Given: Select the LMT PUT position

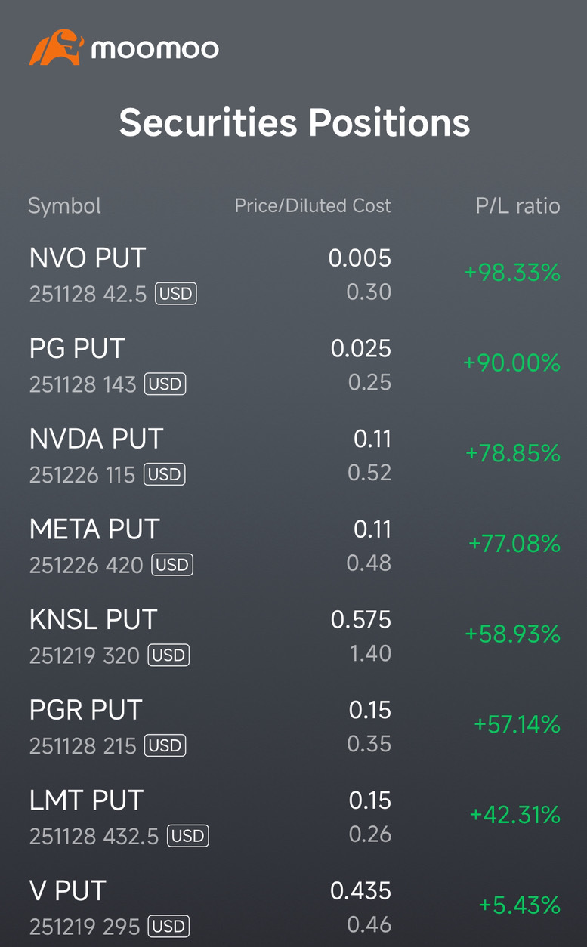Looking at the screenshot, I should pyautogui.click(x=294, y=816).
